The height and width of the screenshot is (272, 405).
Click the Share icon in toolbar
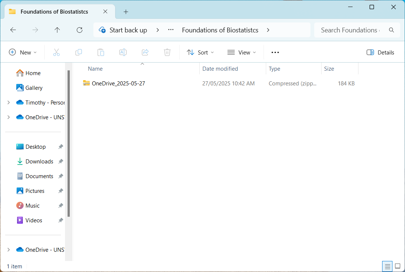click(145, 52)
